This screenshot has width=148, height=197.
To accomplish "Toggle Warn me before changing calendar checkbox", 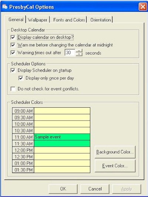I will [x=13, y=45].
